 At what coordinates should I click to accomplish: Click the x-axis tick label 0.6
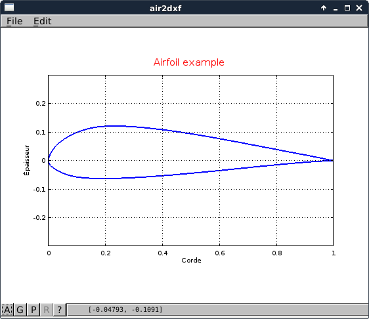coord(220,253)
